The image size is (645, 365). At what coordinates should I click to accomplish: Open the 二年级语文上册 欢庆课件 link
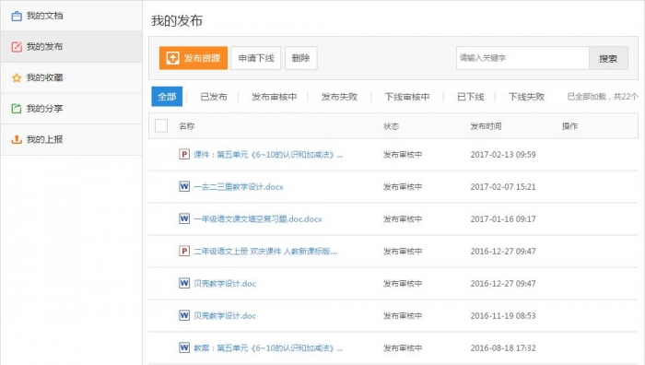pyautogui.click(x=265, y=251)
